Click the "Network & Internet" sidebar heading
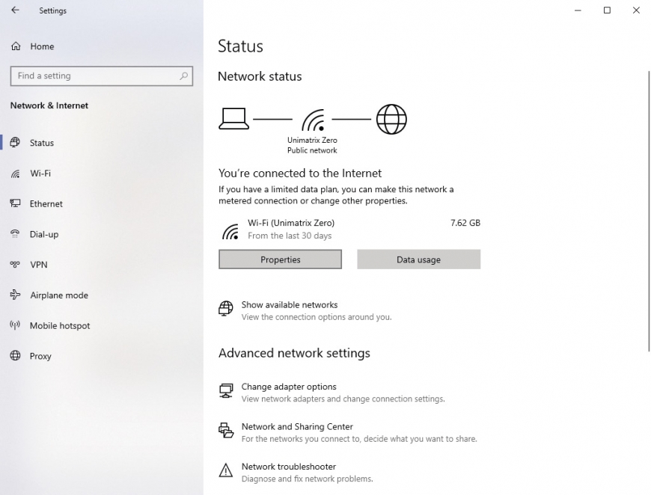This screenshot has width=651, height=495. coord(49,105)
